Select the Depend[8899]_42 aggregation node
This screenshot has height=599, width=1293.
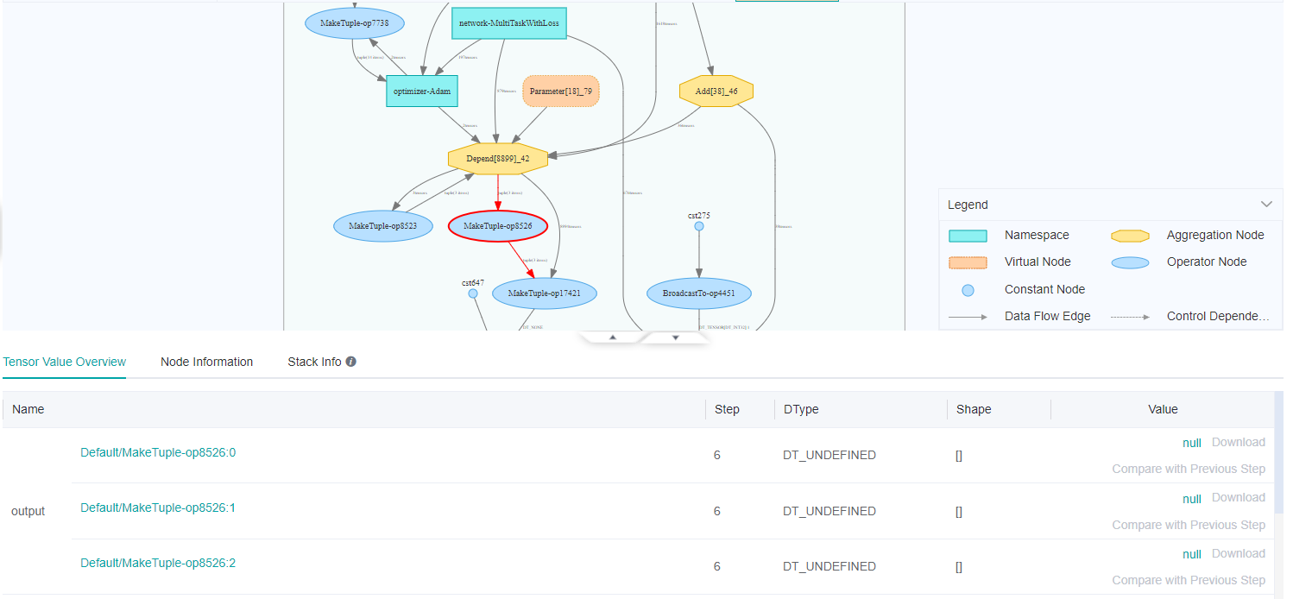point(499,159)
